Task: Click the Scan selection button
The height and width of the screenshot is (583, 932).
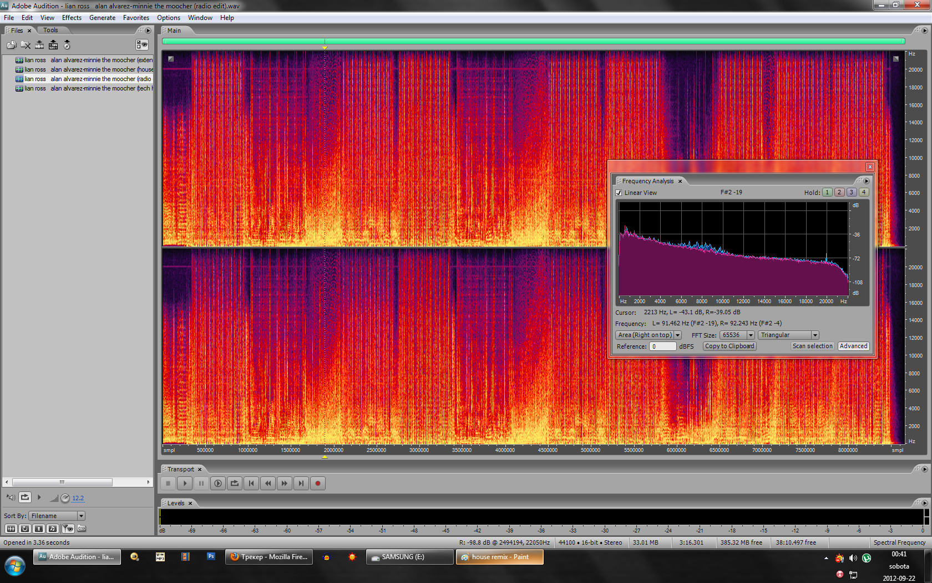Action: (x=812, y=346)
